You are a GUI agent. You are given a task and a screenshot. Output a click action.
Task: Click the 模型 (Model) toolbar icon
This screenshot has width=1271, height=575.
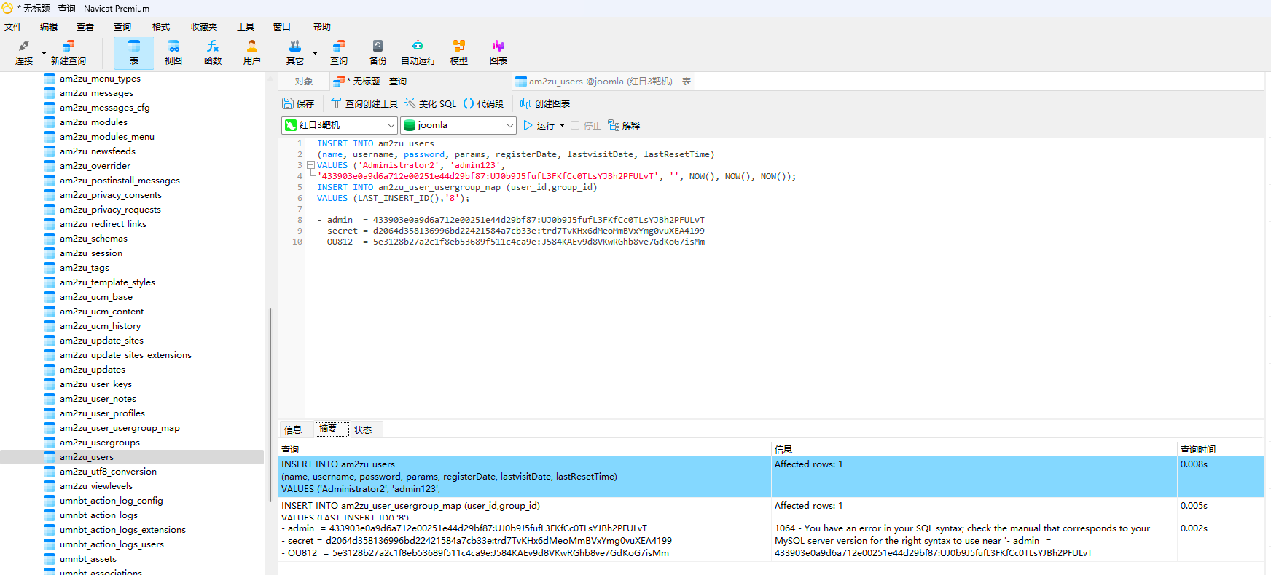(458, 52)
